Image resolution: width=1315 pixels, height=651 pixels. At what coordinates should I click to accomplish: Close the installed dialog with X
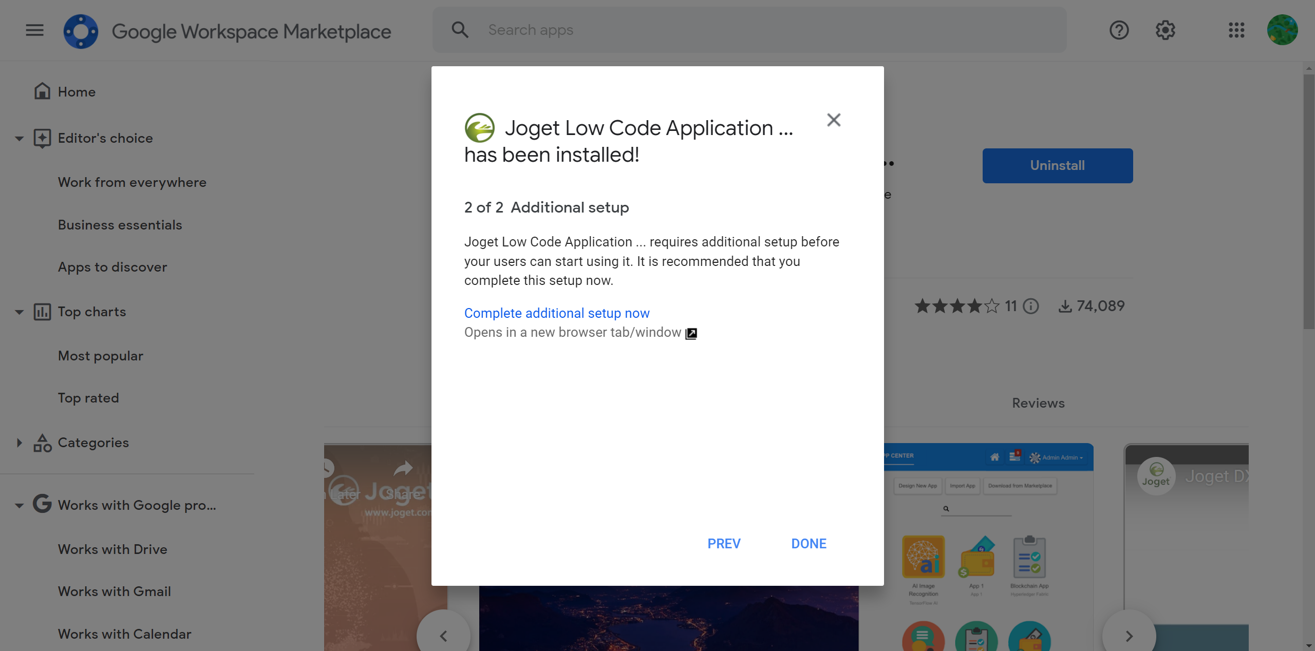834,120
